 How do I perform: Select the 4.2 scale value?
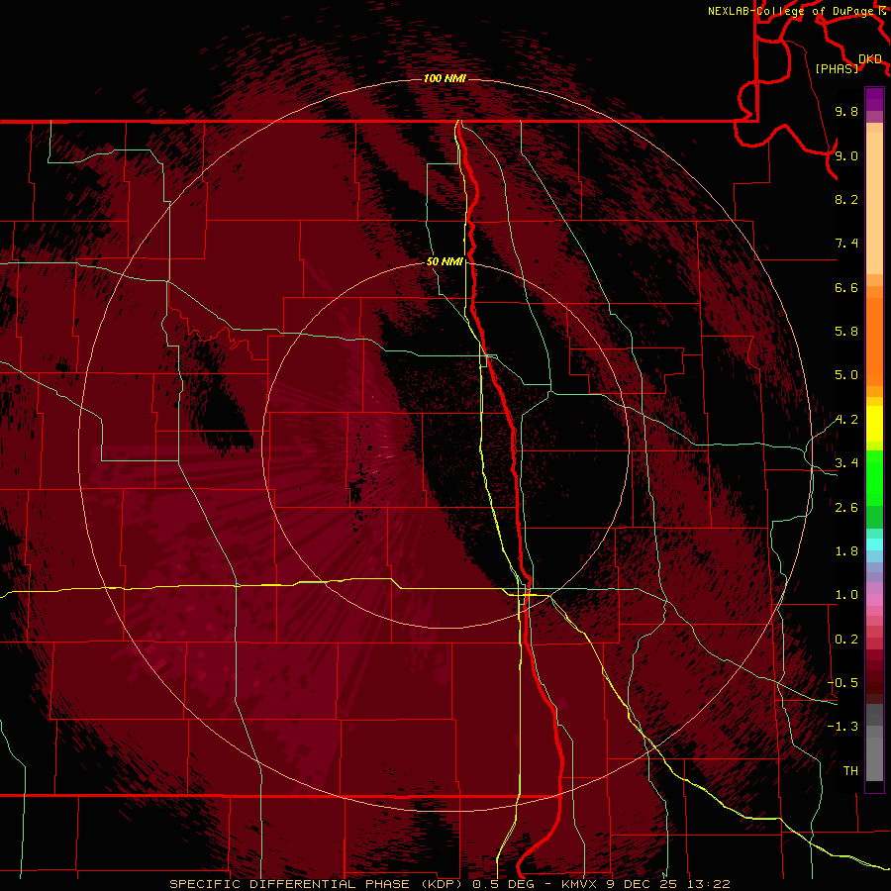(846, 420)
